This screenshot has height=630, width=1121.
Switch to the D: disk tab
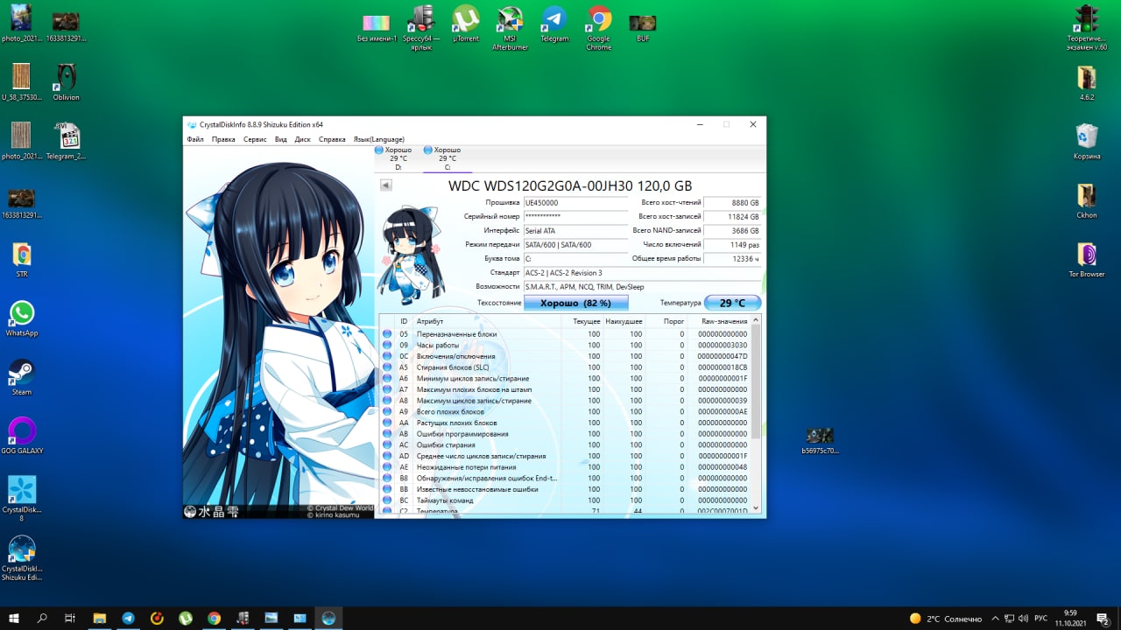pos(398,158)
